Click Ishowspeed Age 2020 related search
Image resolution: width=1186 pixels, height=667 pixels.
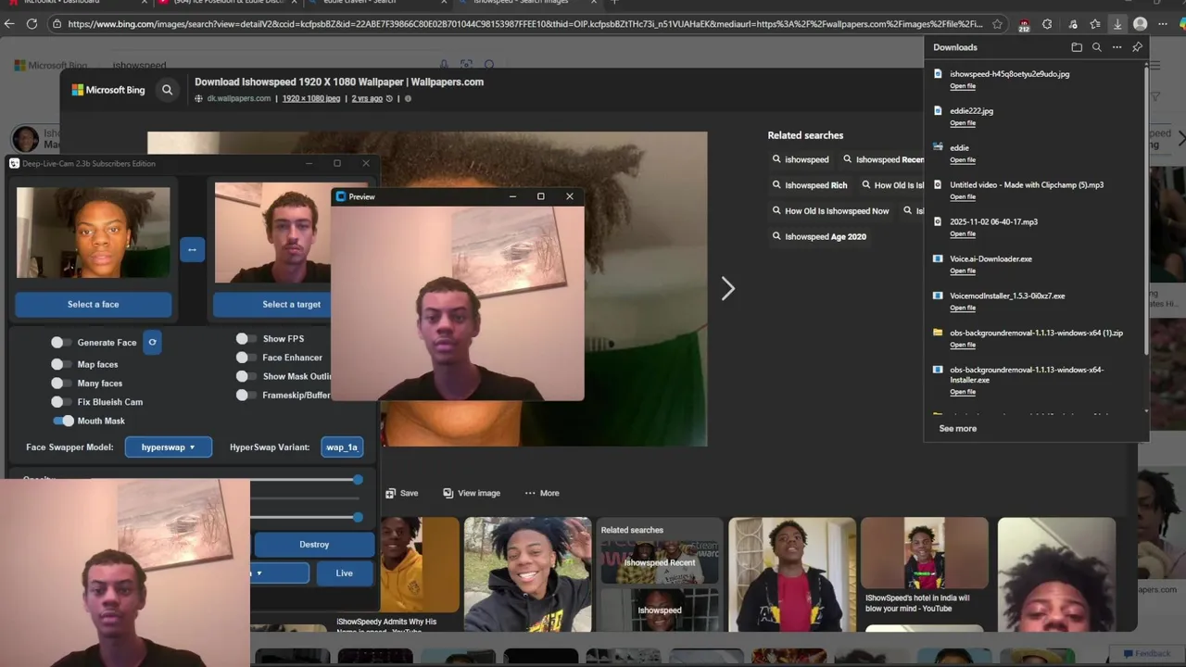(x=819, y=237)
